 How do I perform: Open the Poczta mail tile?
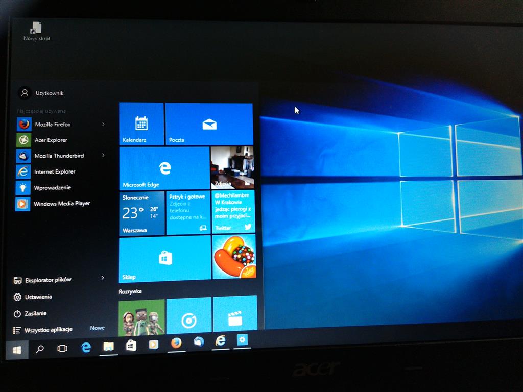[209, 124]
